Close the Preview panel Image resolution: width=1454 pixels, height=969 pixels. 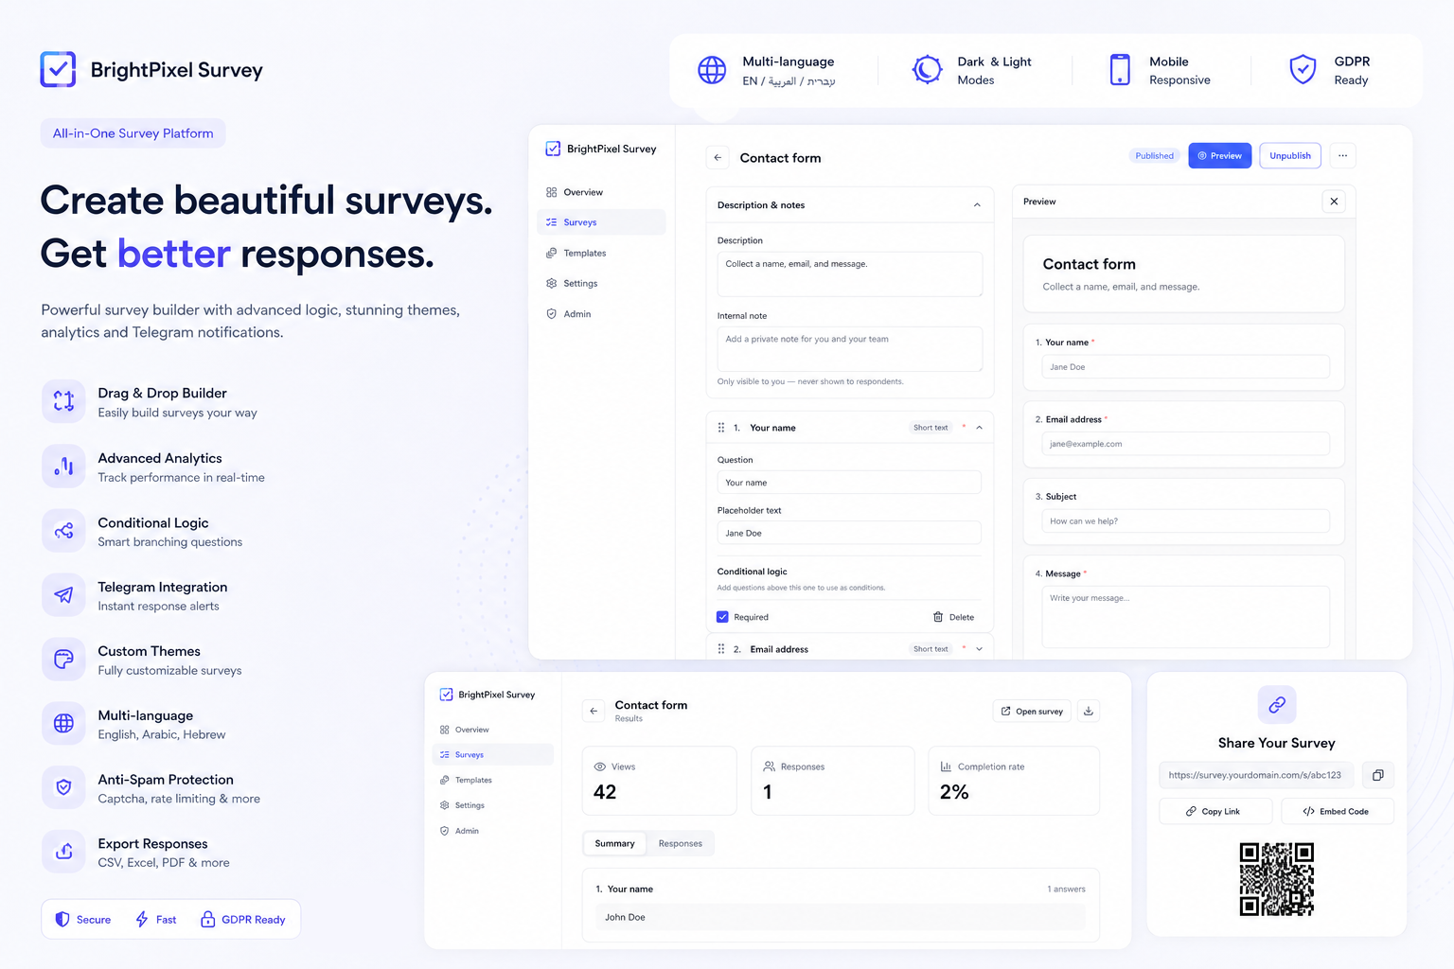coord(1334,202)
